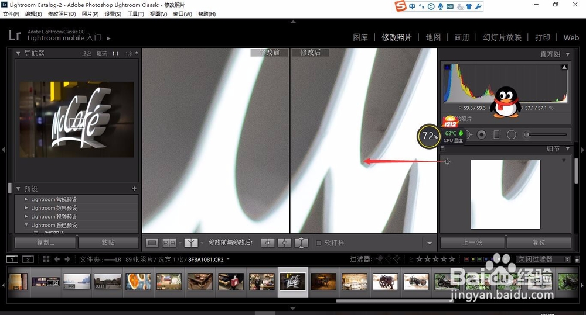
Task: Collapse the 导航器 navigator panel
Action: click(x=18, y=53)
